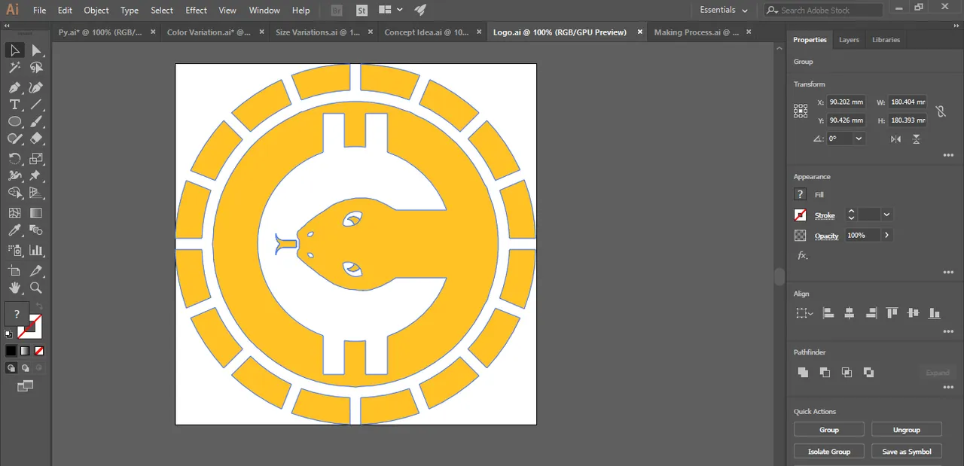Show more Align options
The width and height of the screenshot is (964, 466).
[x=948, y=331]
